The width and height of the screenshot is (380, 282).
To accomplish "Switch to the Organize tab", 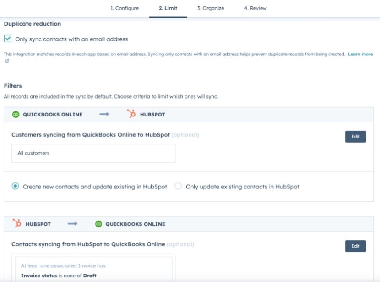I will (x=211, y=8).
